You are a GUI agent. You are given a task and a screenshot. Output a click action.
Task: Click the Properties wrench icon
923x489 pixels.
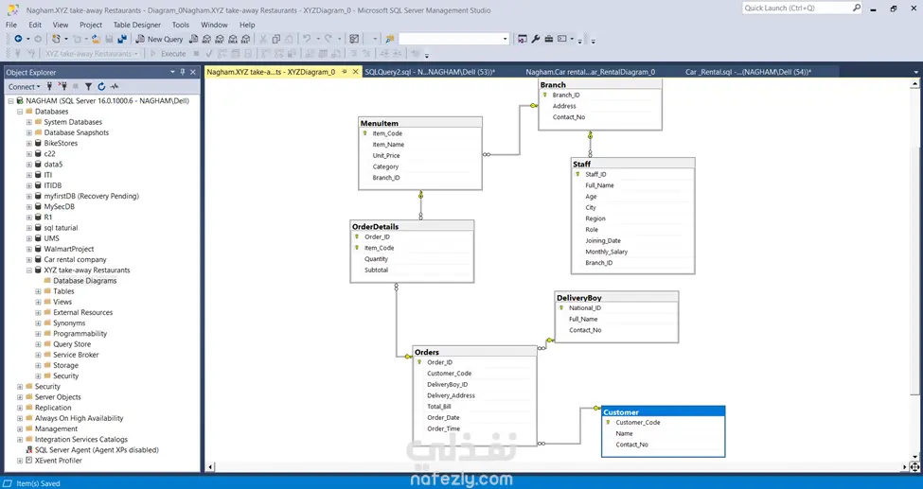tap(536, 39)
